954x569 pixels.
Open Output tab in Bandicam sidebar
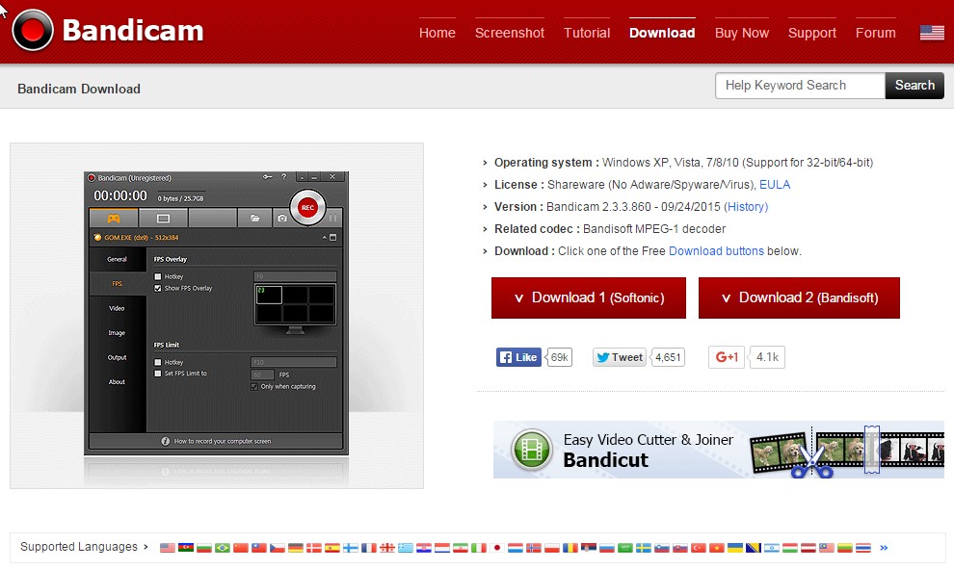(117, 357)
